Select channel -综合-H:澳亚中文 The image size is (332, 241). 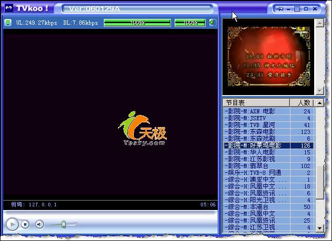point(269,180)
